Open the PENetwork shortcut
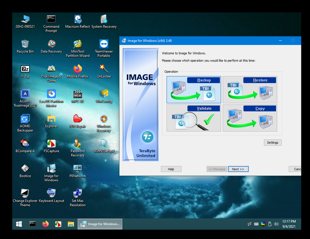 [x=77, y=171]
